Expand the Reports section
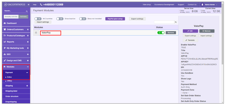Image resolution: width=226 pixels, height=106 pixels. pyautogui.click(x=28, y=42)
